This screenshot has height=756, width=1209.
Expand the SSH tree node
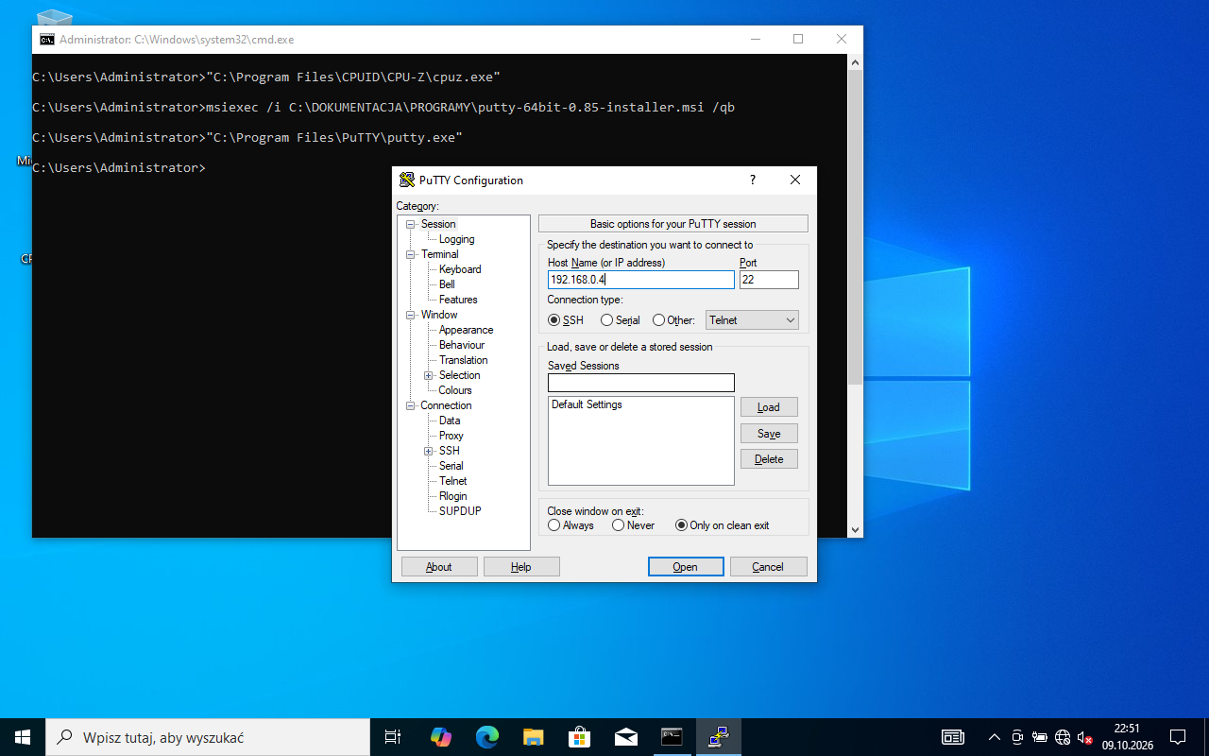(428, 451)
